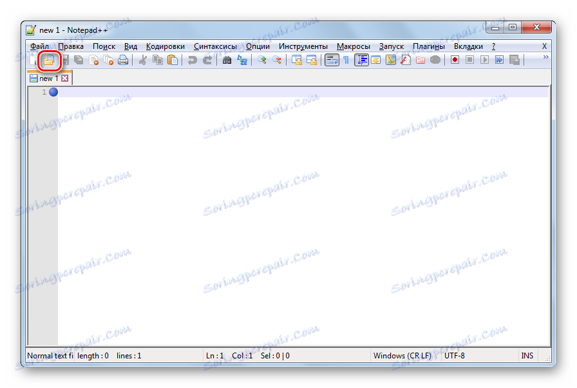Toggle Word wrap toolbar button

tap(332, 60)
